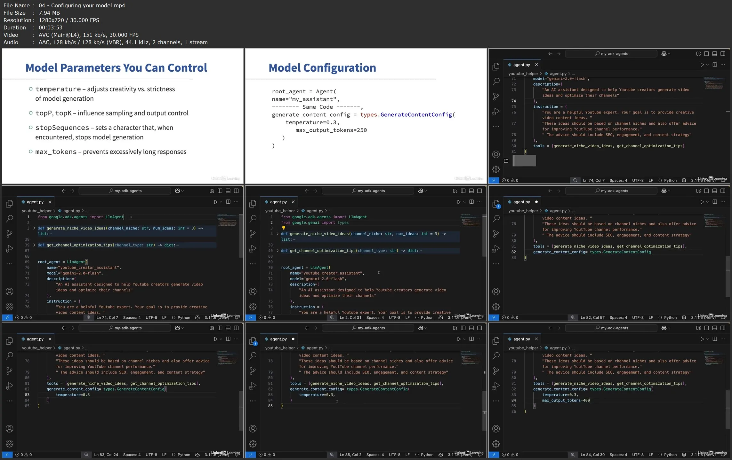Click Split Editor icon in Ln 84, Col 30 window
The image size is (732, 460).
[x=714, y=339]
